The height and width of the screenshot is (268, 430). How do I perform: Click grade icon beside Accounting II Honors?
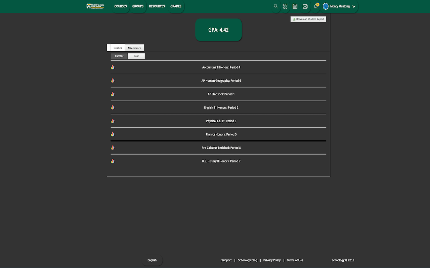pos(113,67)
